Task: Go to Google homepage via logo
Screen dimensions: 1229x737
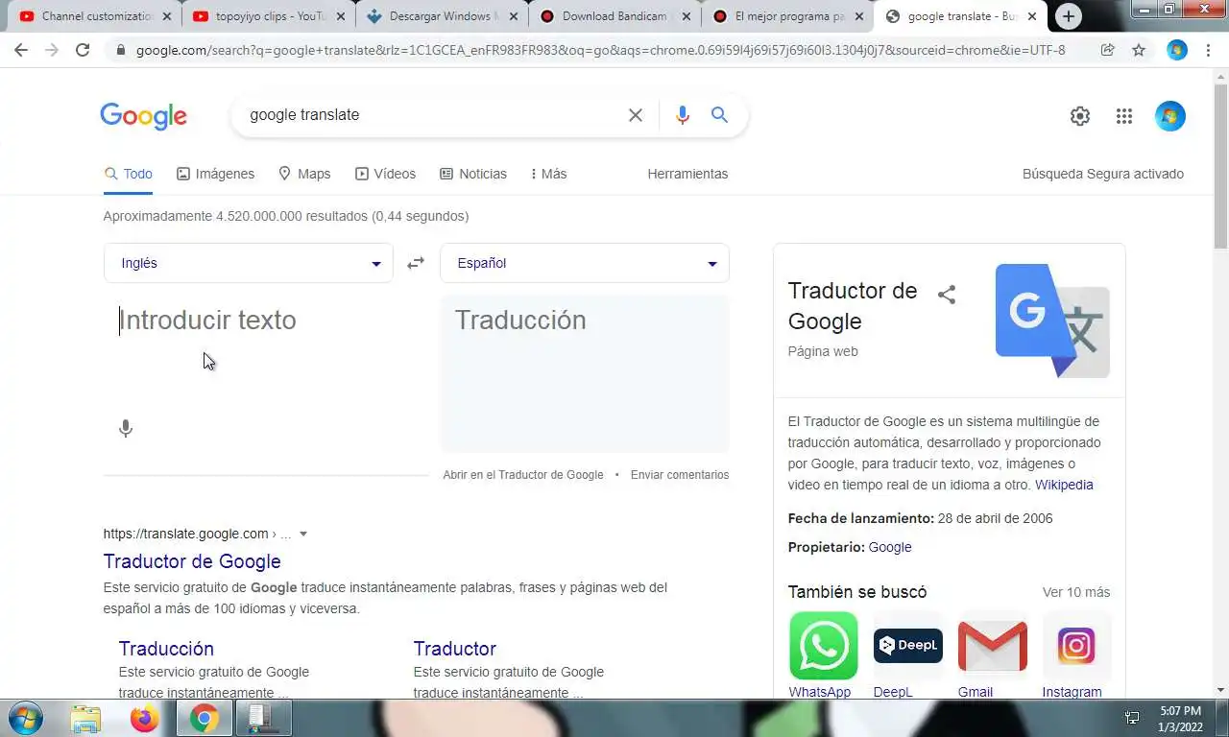Action: coord(144,116)
